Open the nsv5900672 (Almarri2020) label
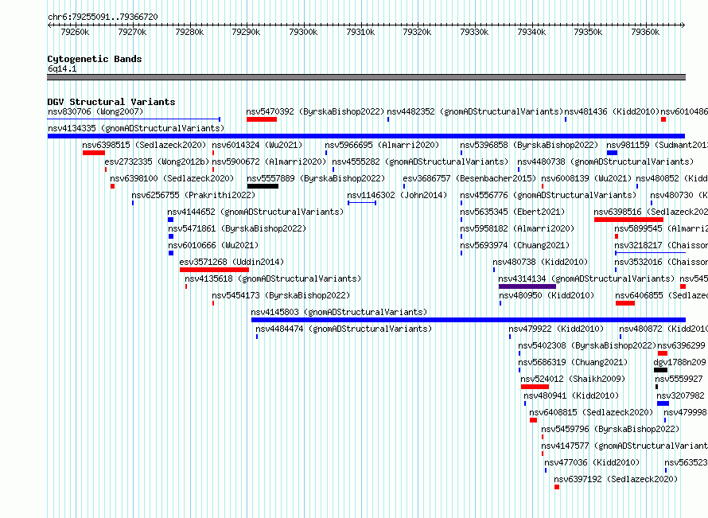The height and width of the screenshot is (518, 708). pyautogui.click(x=269, y=162)
